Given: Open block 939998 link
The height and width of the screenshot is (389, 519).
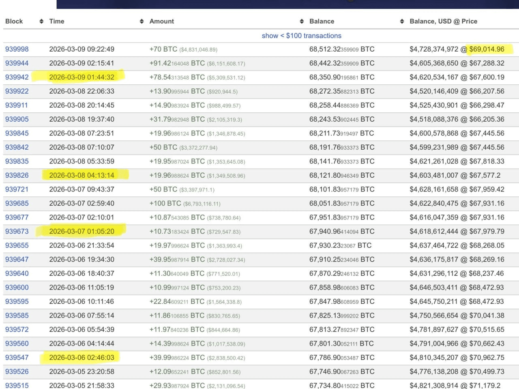Looking at the screenshot, I should pyautogui.click(x=17, y=49).
